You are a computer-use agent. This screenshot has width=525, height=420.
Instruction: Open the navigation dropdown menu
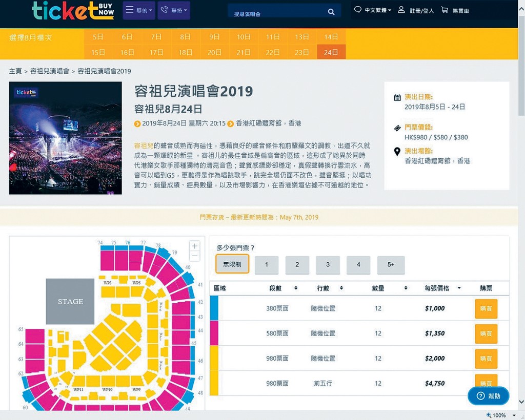138,10
